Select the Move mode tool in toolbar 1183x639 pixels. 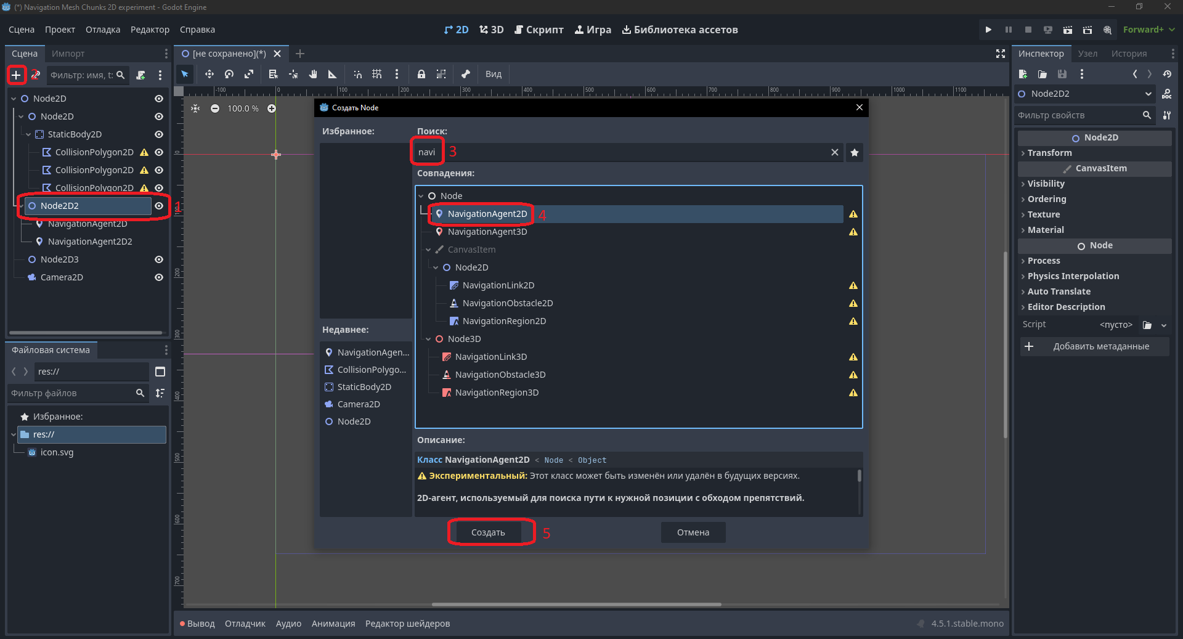[209, 74]
